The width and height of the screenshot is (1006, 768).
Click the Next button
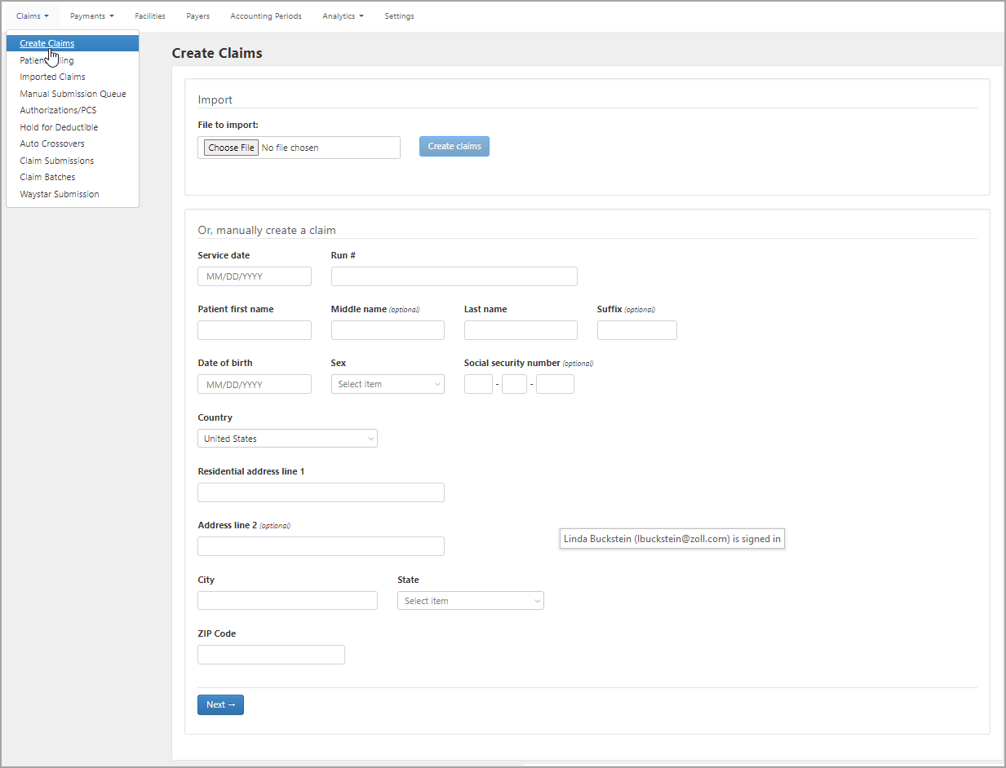tap(220, 704)
